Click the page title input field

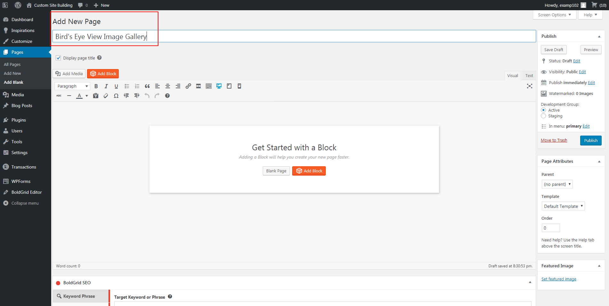(294, 36)
